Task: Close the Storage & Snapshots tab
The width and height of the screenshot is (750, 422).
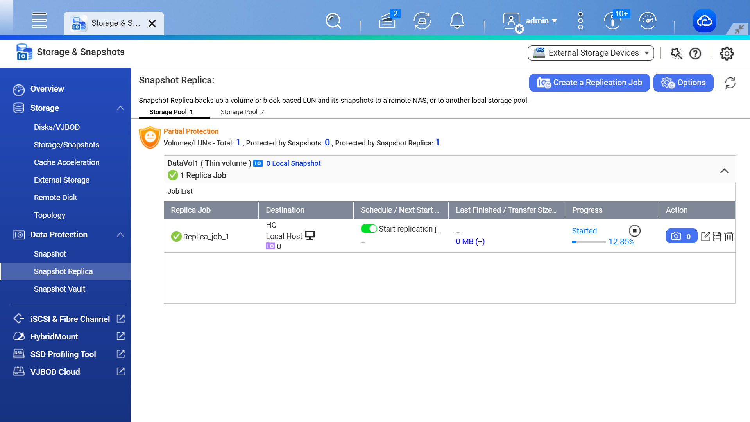Action: (152, 23)
